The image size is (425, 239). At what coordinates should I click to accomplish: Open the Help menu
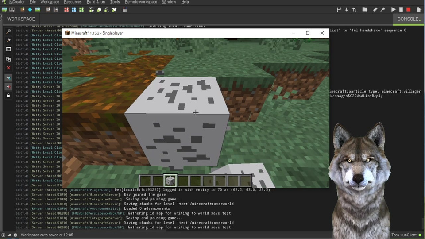185,2
